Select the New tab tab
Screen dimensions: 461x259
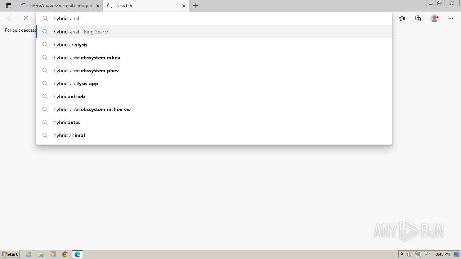click(146, 6)
